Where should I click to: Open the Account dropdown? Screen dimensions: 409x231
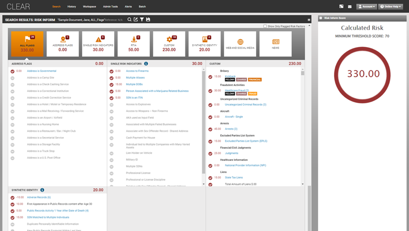coord(367,6)
